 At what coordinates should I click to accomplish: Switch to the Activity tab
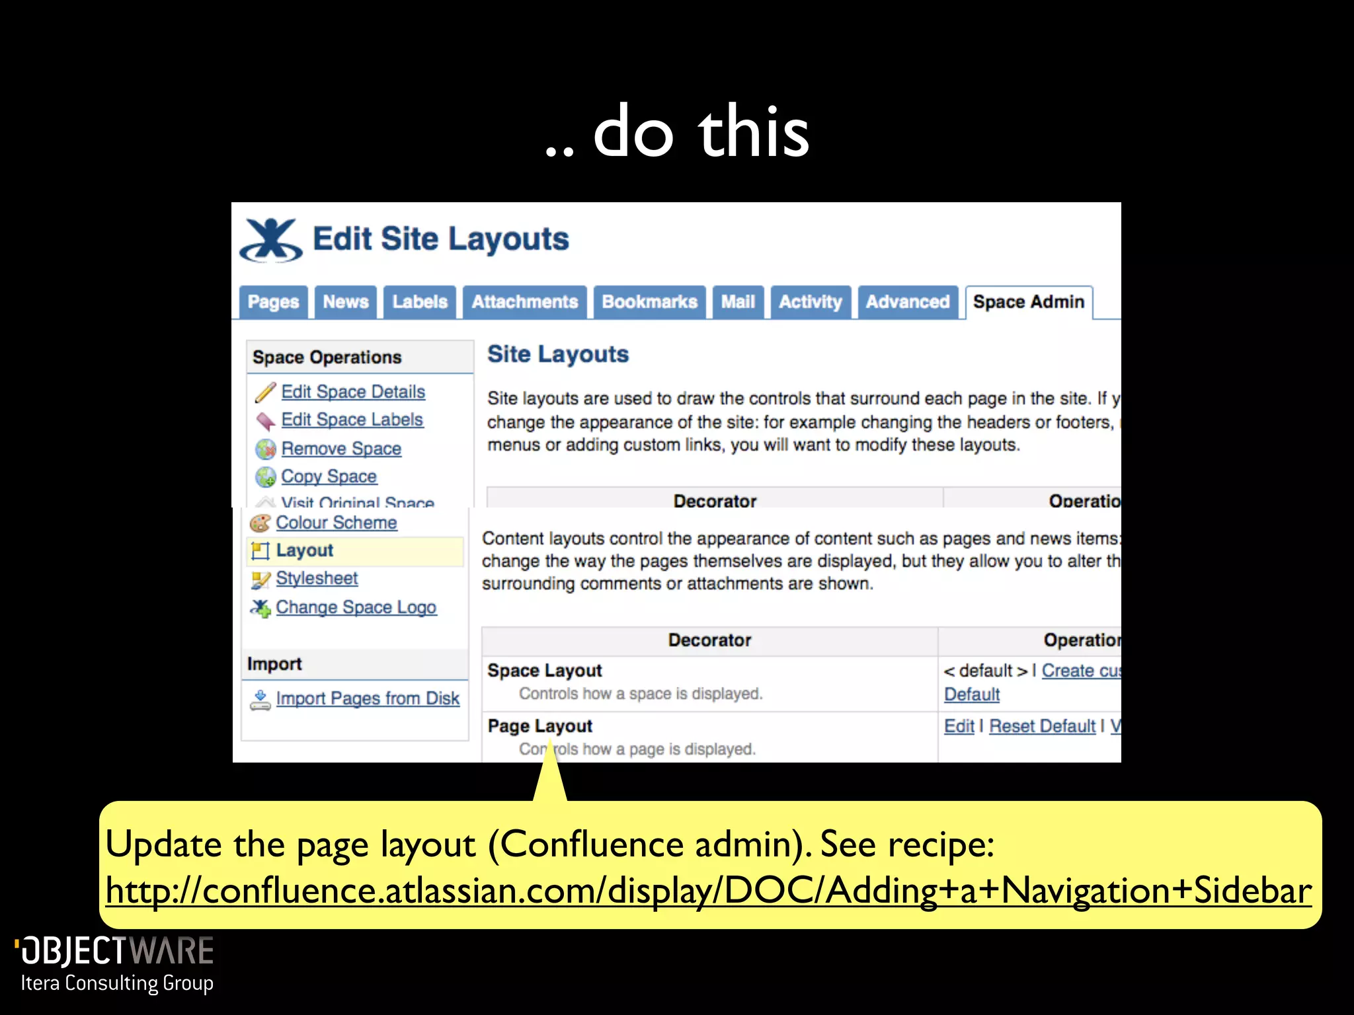(811, 302)
